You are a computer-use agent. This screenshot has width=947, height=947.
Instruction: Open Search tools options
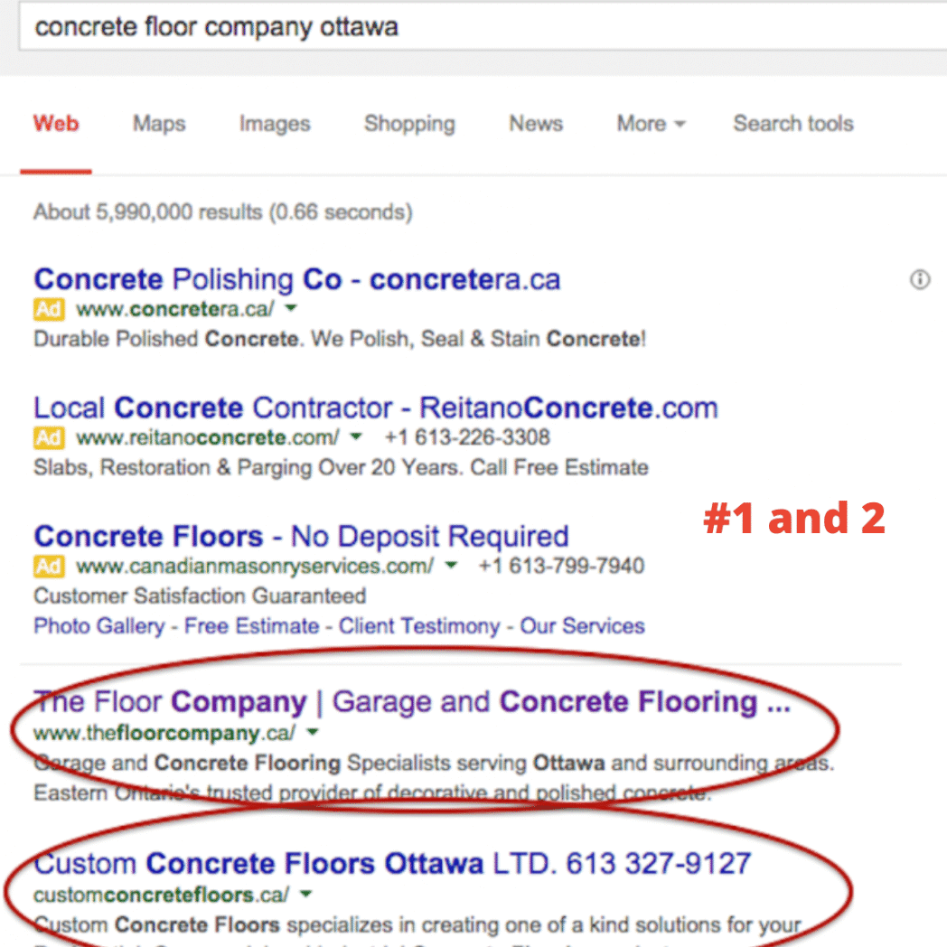(792, 124)
